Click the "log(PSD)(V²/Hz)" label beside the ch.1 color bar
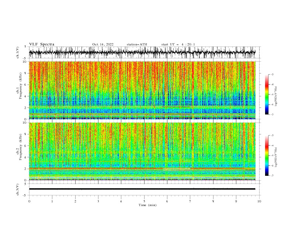Image resolution: width=292 pixels, height=226 pixels. point(276,96)
